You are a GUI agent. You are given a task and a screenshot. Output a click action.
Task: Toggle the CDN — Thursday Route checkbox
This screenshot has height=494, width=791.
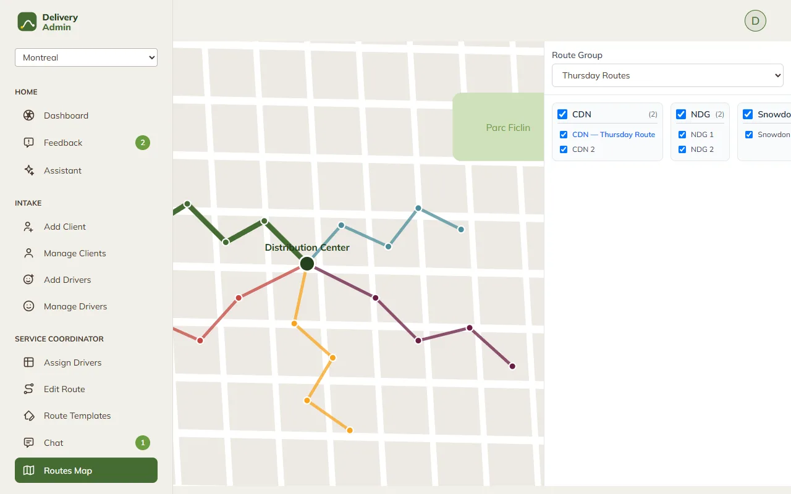(x=564, y=135)
